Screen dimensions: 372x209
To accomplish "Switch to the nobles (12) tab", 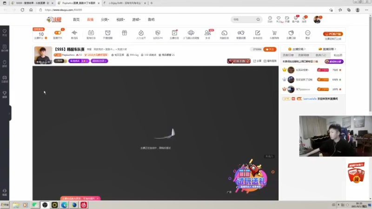I will pyautogui.click(x=320, y=55).
